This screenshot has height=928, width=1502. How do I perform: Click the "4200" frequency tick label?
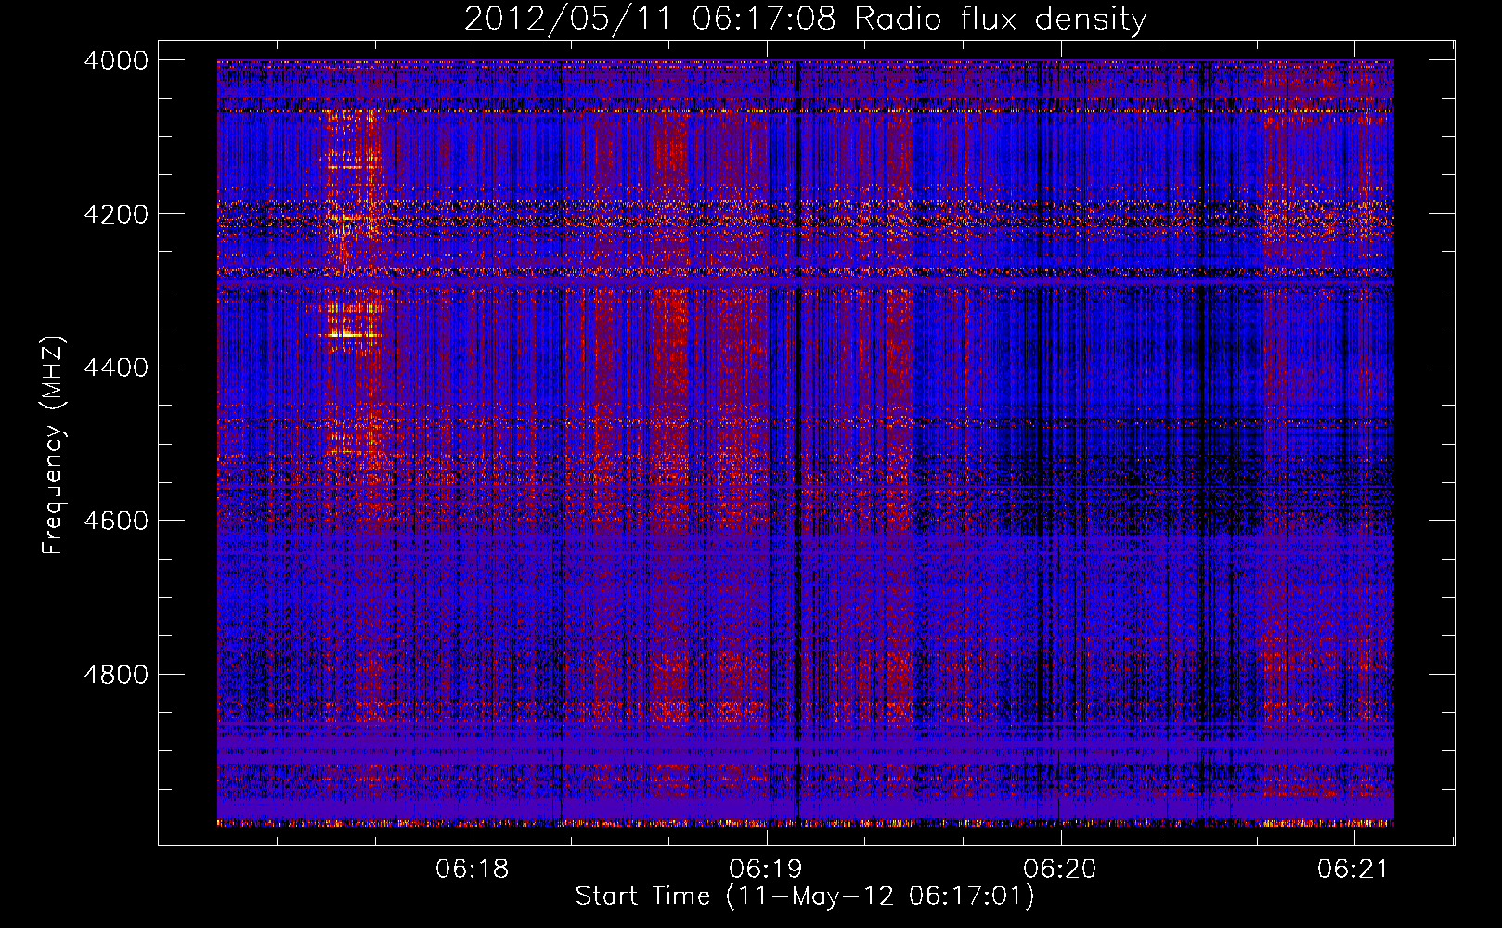coord(116,214)
